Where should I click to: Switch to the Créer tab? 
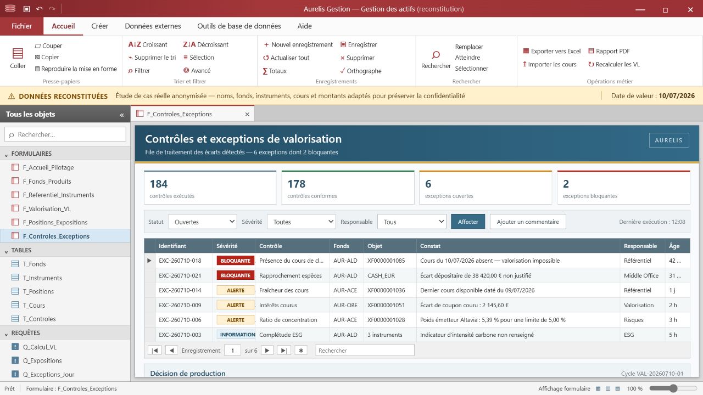[x=100, y=26]
